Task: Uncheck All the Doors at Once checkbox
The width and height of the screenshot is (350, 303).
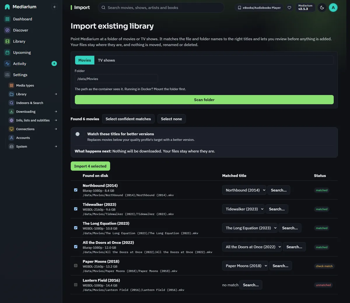Action: click(x=76, y=247)
